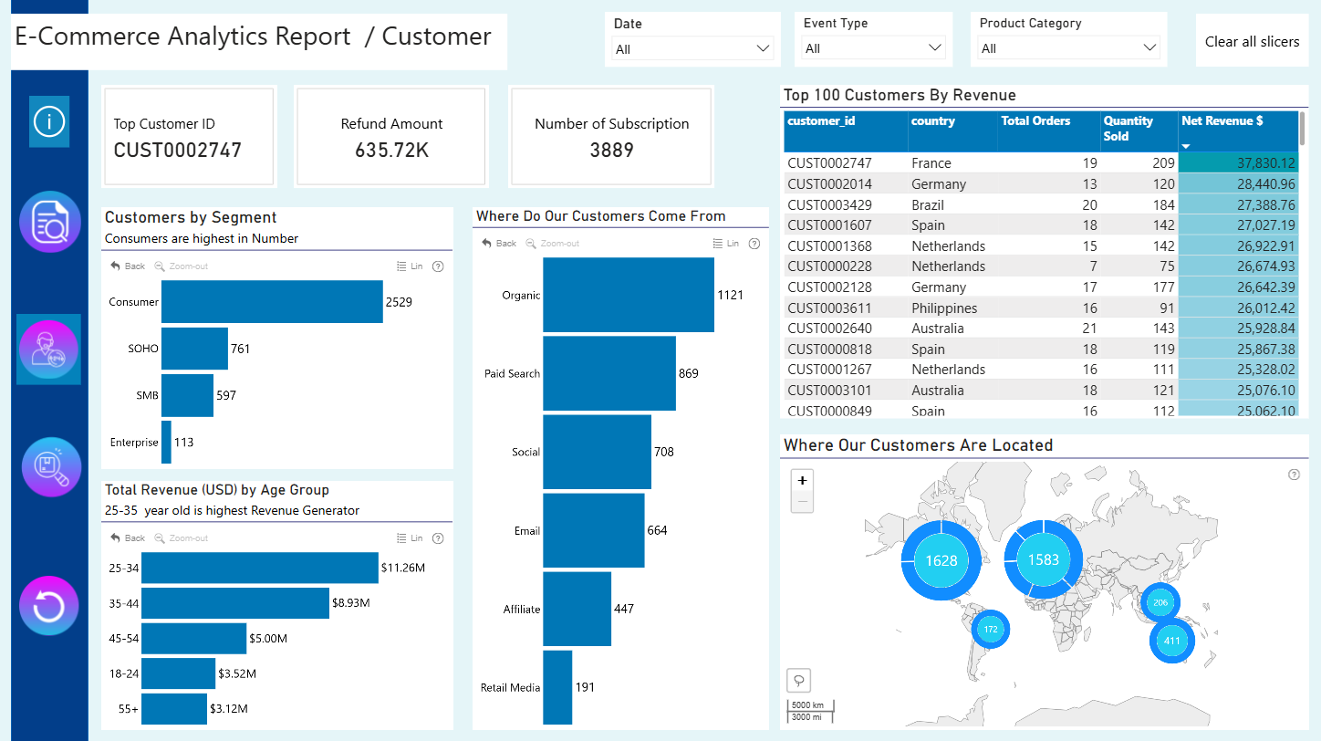Open help icon on the customer location map
Image resolution: width=1321 pixels, height=741 pixels.
pos(1294,475)
